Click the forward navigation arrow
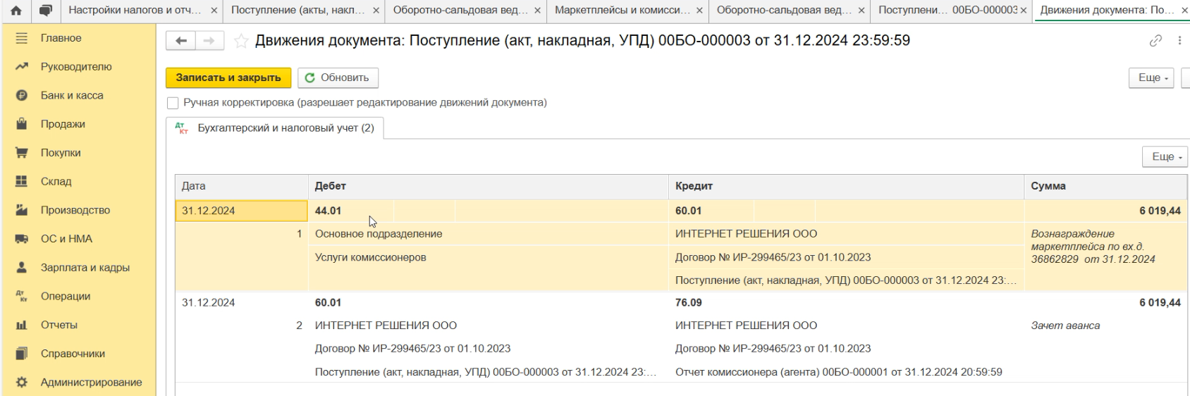 coord(209,41)
